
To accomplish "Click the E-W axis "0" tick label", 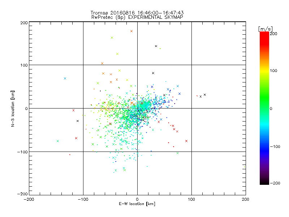I will pos(137,199).
